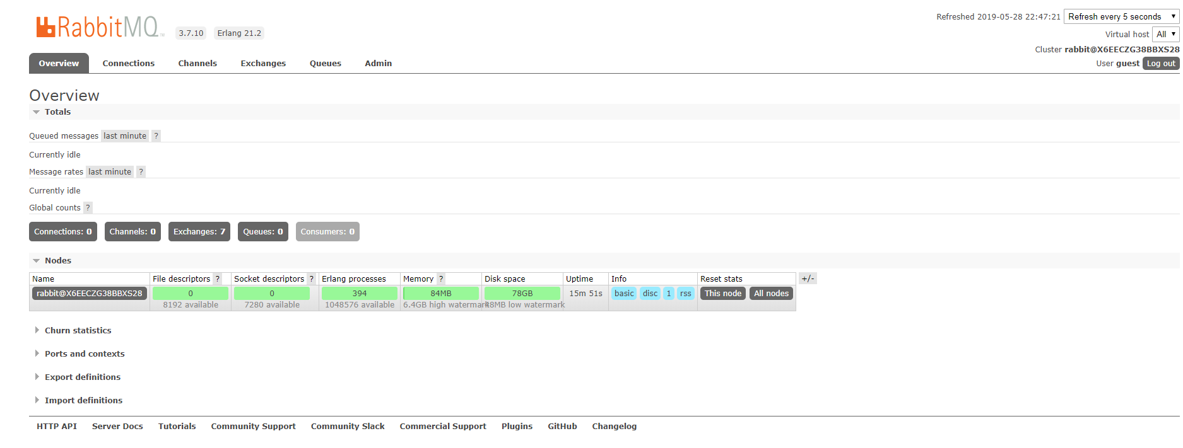Click the Uptime 15m 51s value
This screenshot has width=1183, height=448.
click(x=586, y=294)
